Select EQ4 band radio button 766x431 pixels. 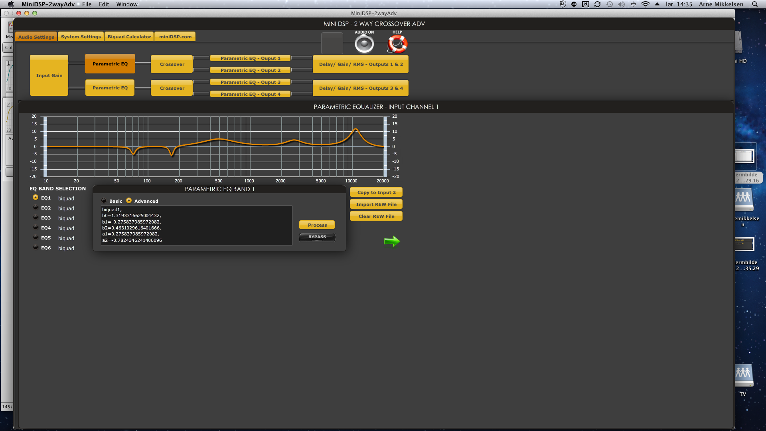point(36,227)
